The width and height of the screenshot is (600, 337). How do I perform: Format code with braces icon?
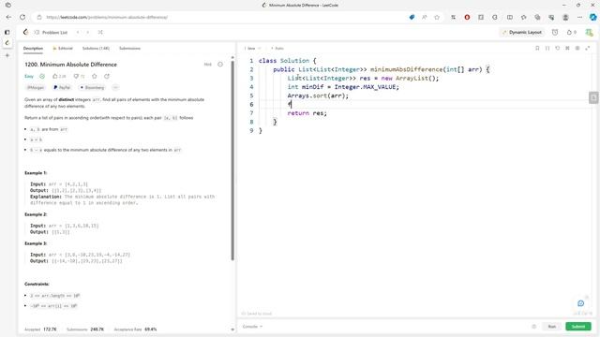coord(547,48)
